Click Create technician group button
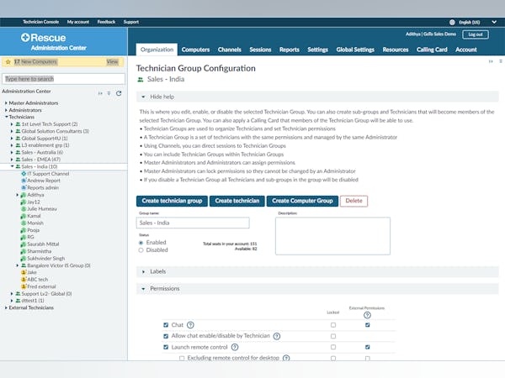Image resolution: width=505 pixels, height=378 pixels. click(x=172, y=201)
